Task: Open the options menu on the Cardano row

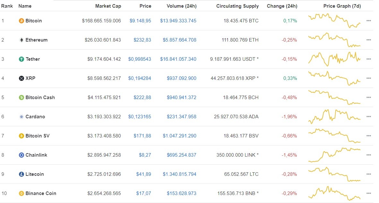Action: (x=368, y=116)
